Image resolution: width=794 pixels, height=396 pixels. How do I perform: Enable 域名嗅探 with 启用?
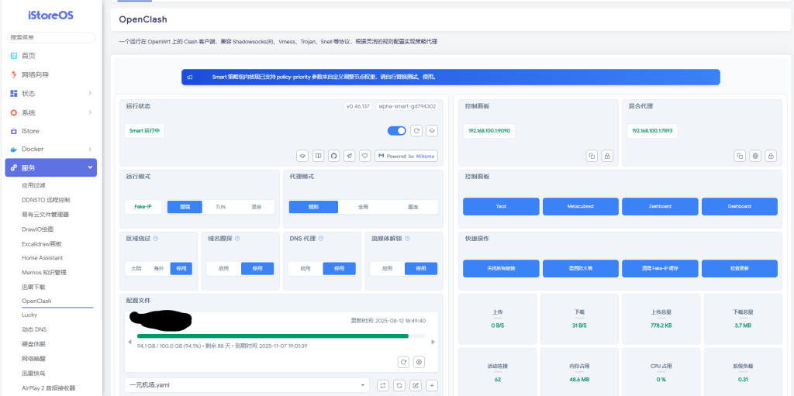click(223, 268)
